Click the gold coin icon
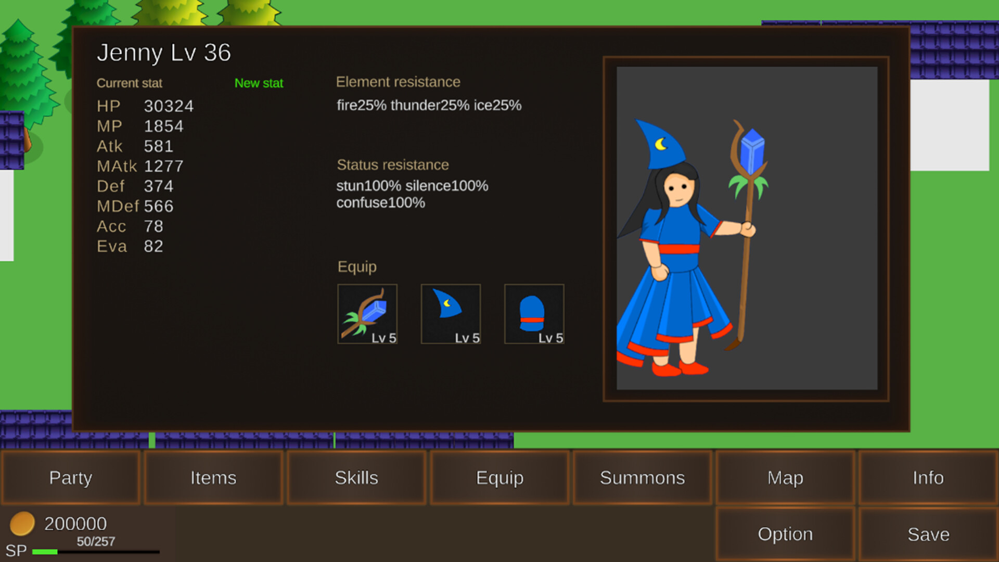The height and width of the screenshot is (562, 999). tap(22, 523)
